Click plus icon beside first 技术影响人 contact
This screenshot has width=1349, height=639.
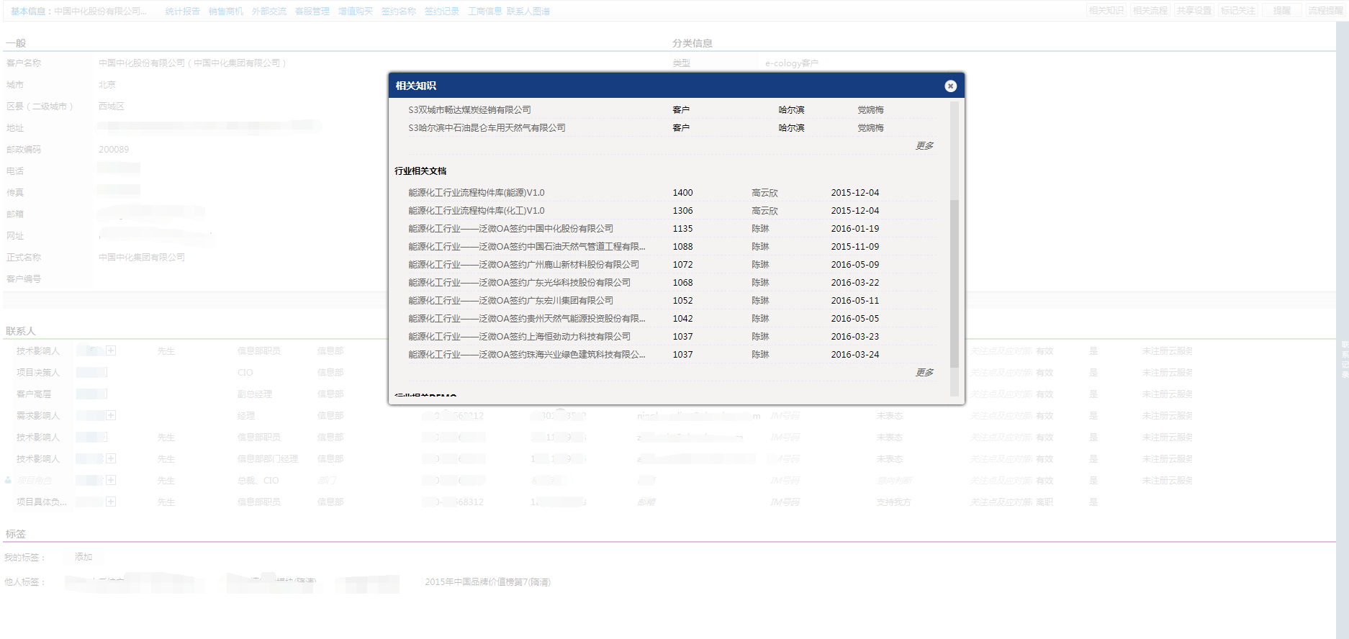pyautogui.click(x=111, y=350)
